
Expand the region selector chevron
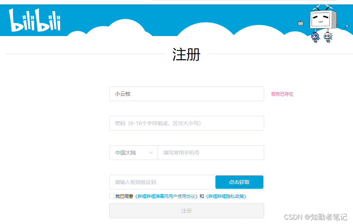tap(151, 153)
